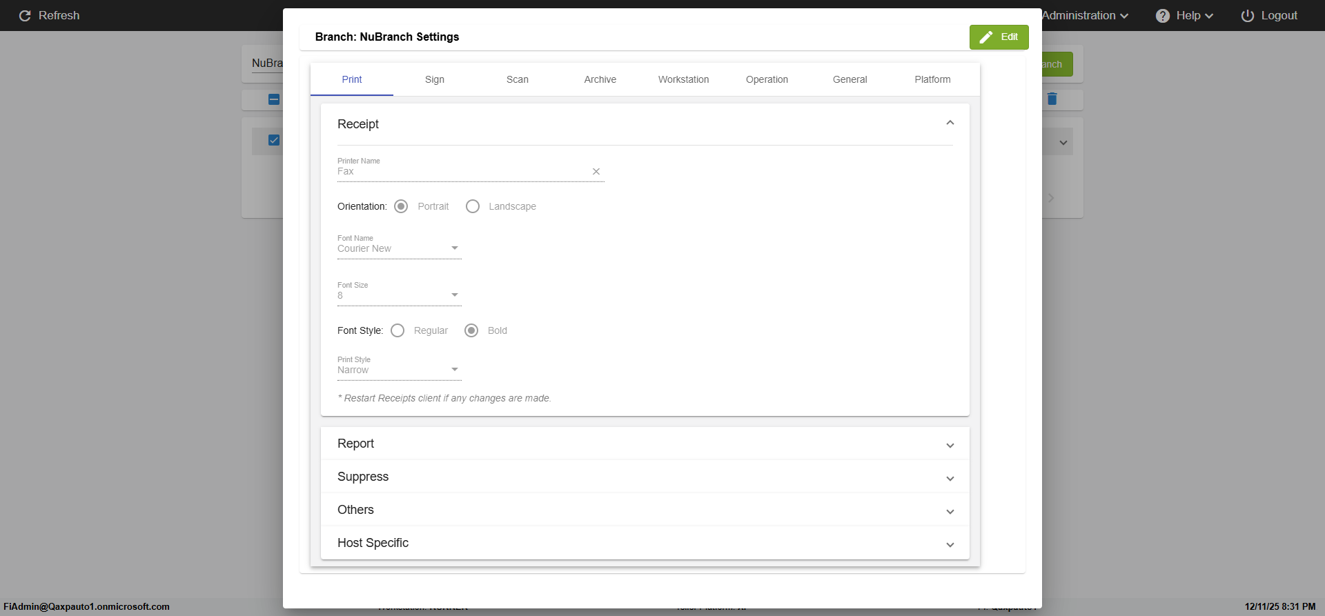Screen dimensions: 1325x616
Task: Click the Refresh icon in top bar
Action: coord(25,15)
